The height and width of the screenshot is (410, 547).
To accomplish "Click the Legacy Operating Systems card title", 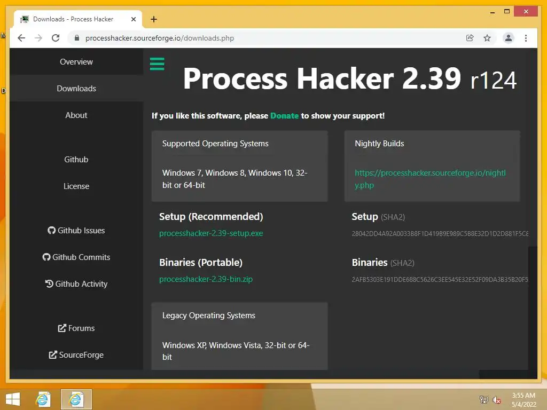I will (x=209, y=316).
